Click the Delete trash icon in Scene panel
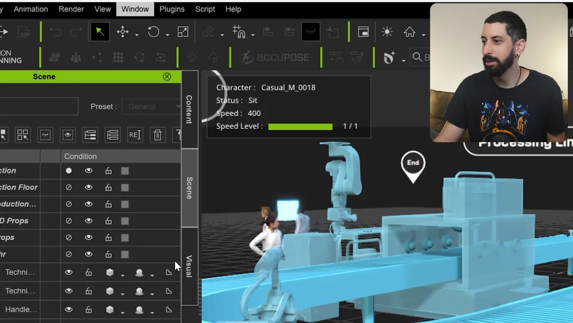The width and height of the screenshot is (573, 323). point(157,135)
